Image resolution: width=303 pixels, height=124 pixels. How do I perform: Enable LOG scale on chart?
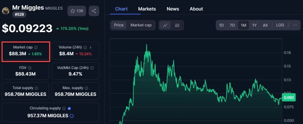tap(280, 25)
